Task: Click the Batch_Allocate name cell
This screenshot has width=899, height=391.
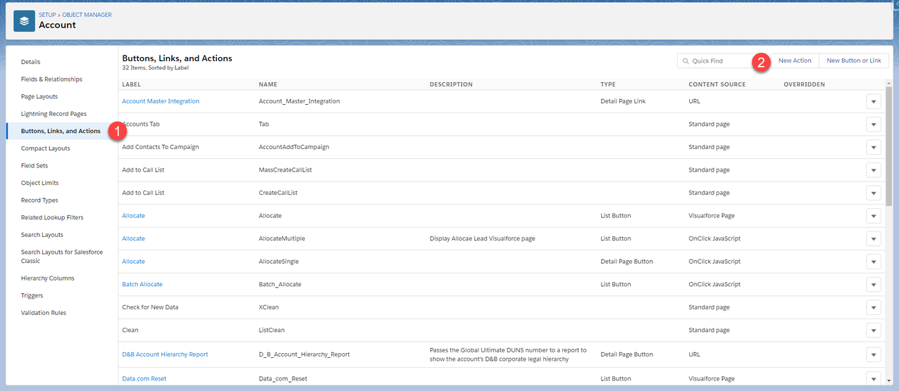Action: pyautogui.click(x=280, y=284)
